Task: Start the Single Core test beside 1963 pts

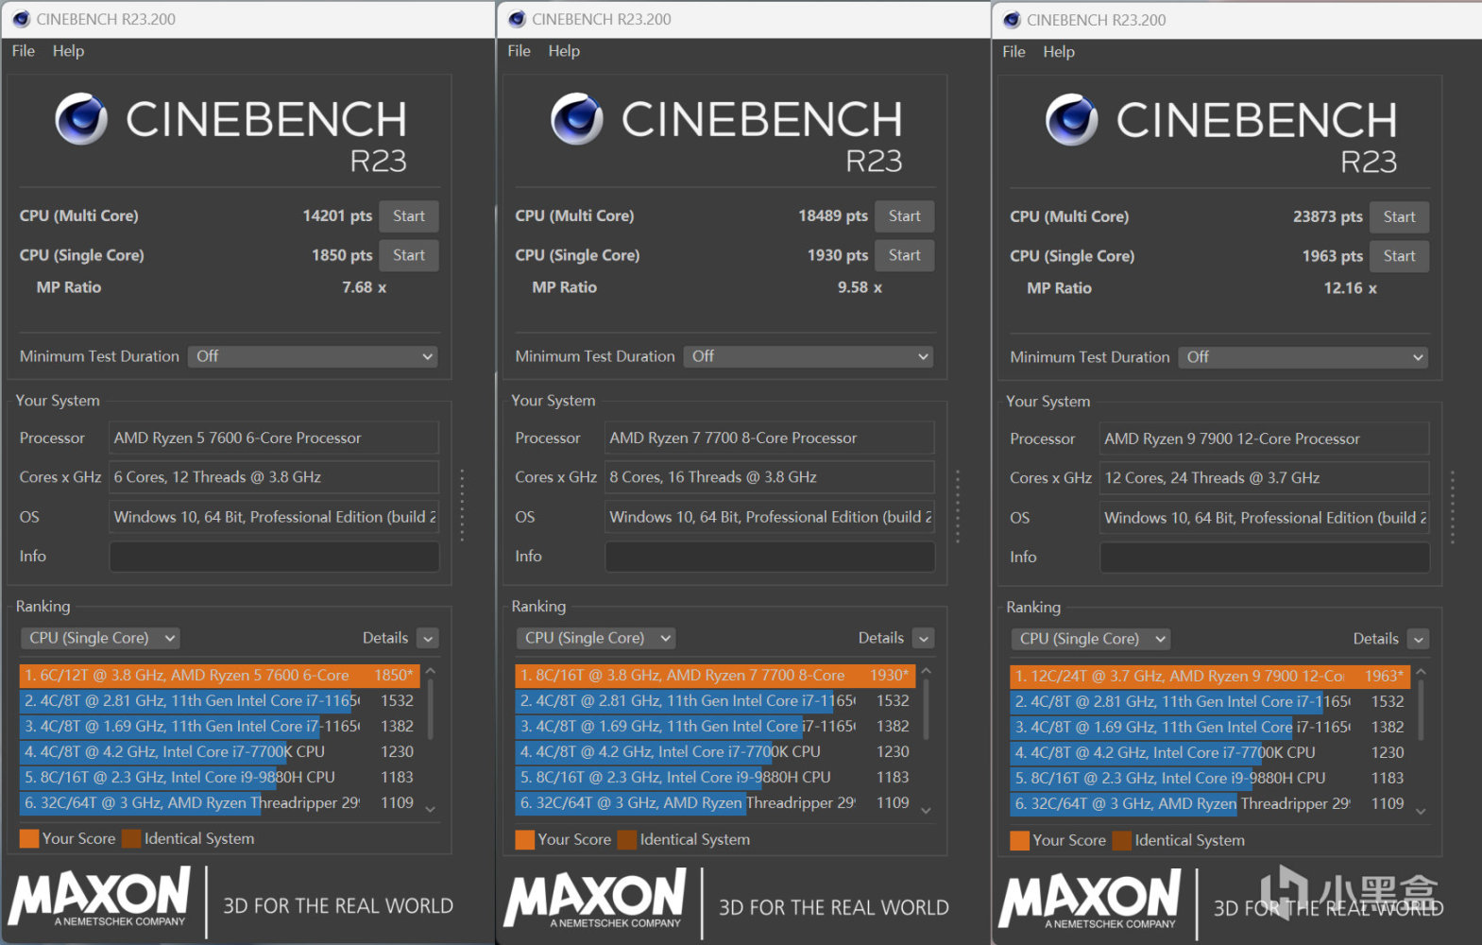Action: click(x=1399, y=256)
